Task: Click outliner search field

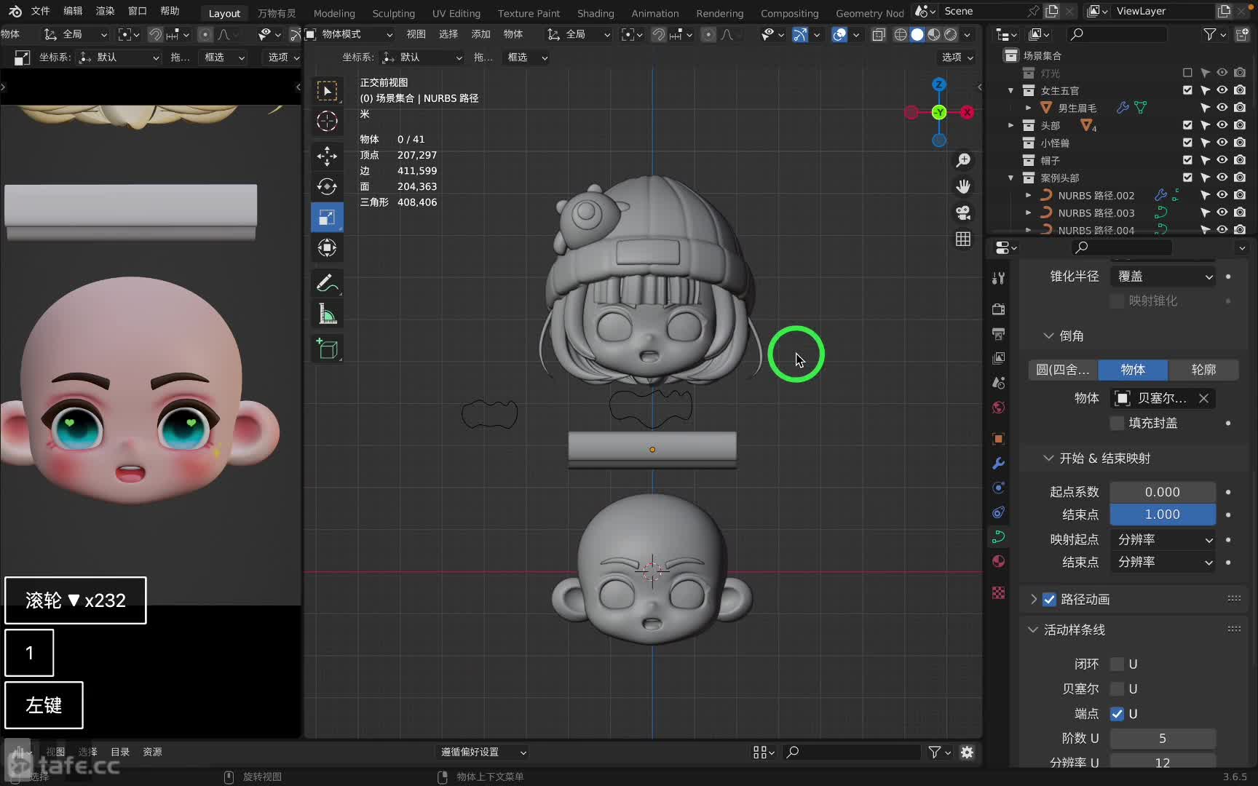Action: point(1116,34)
